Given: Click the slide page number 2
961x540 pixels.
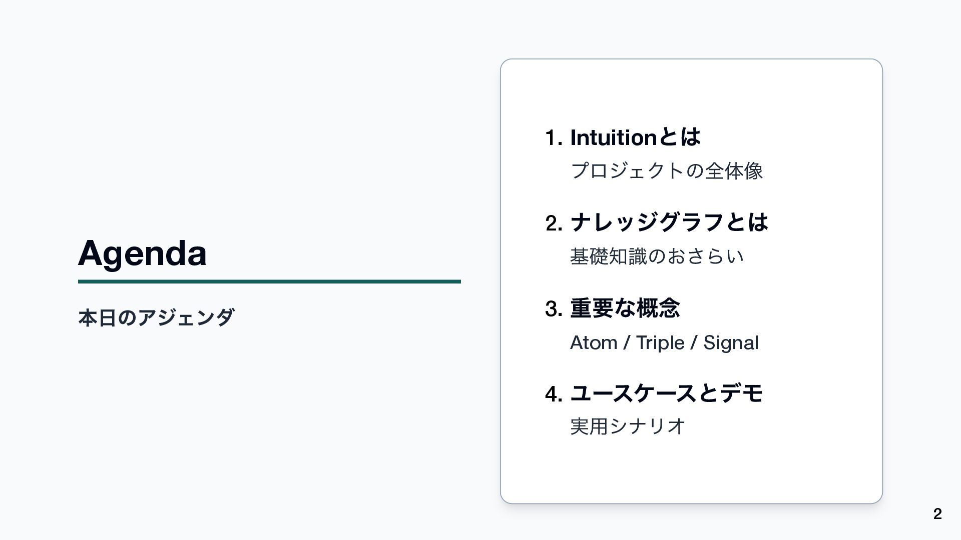Looking at the screenshot, I should pos(937,514).
